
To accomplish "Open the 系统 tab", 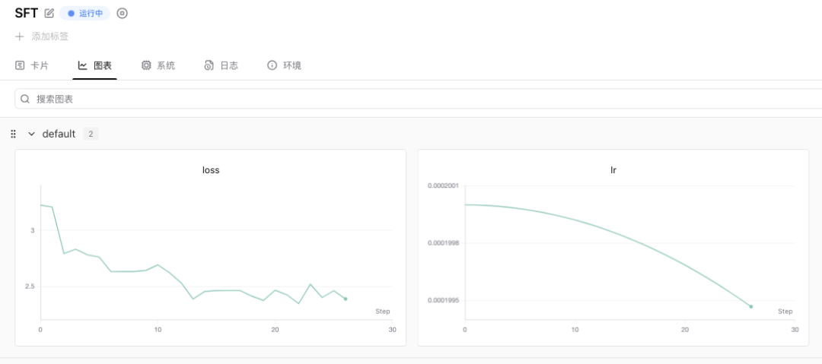I will click(158, 65).
